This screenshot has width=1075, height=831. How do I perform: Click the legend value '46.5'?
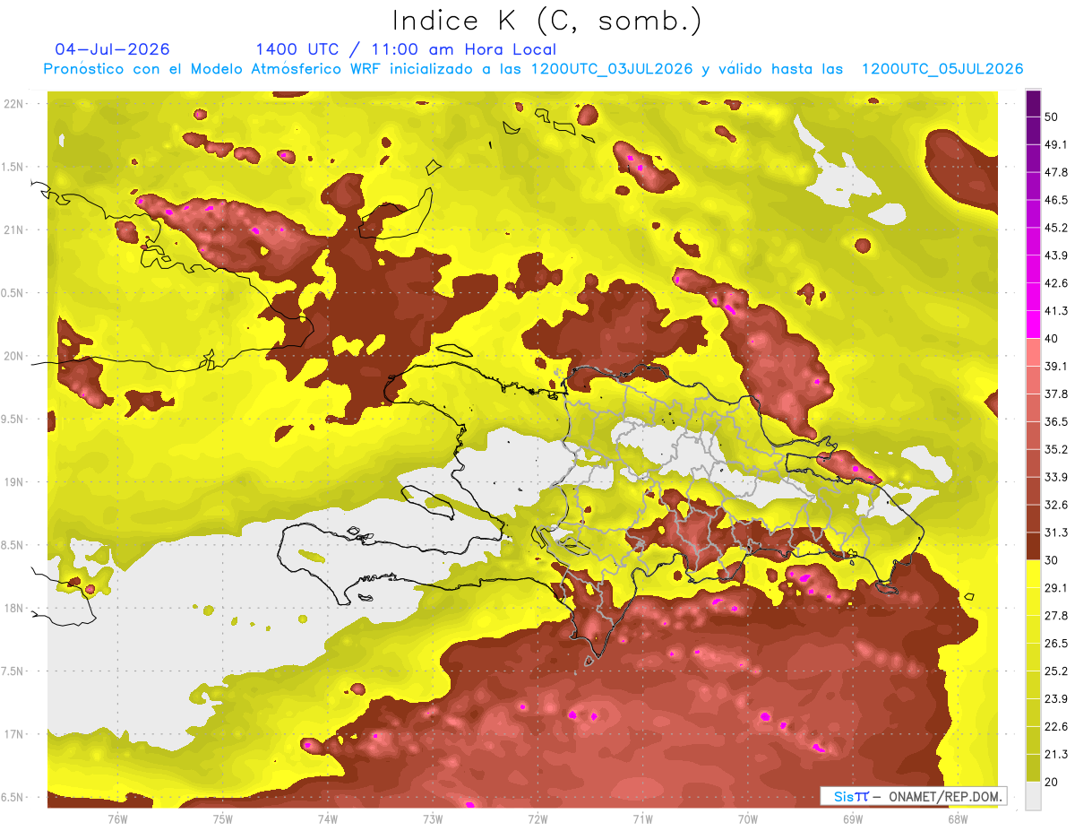pos(1055,200)
